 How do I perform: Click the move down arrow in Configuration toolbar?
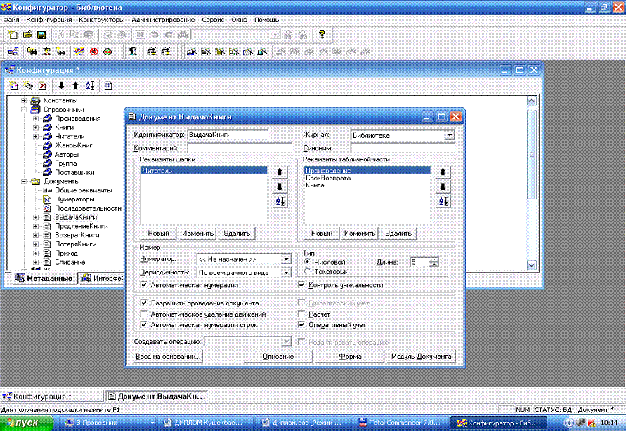(x=61, y=86)
